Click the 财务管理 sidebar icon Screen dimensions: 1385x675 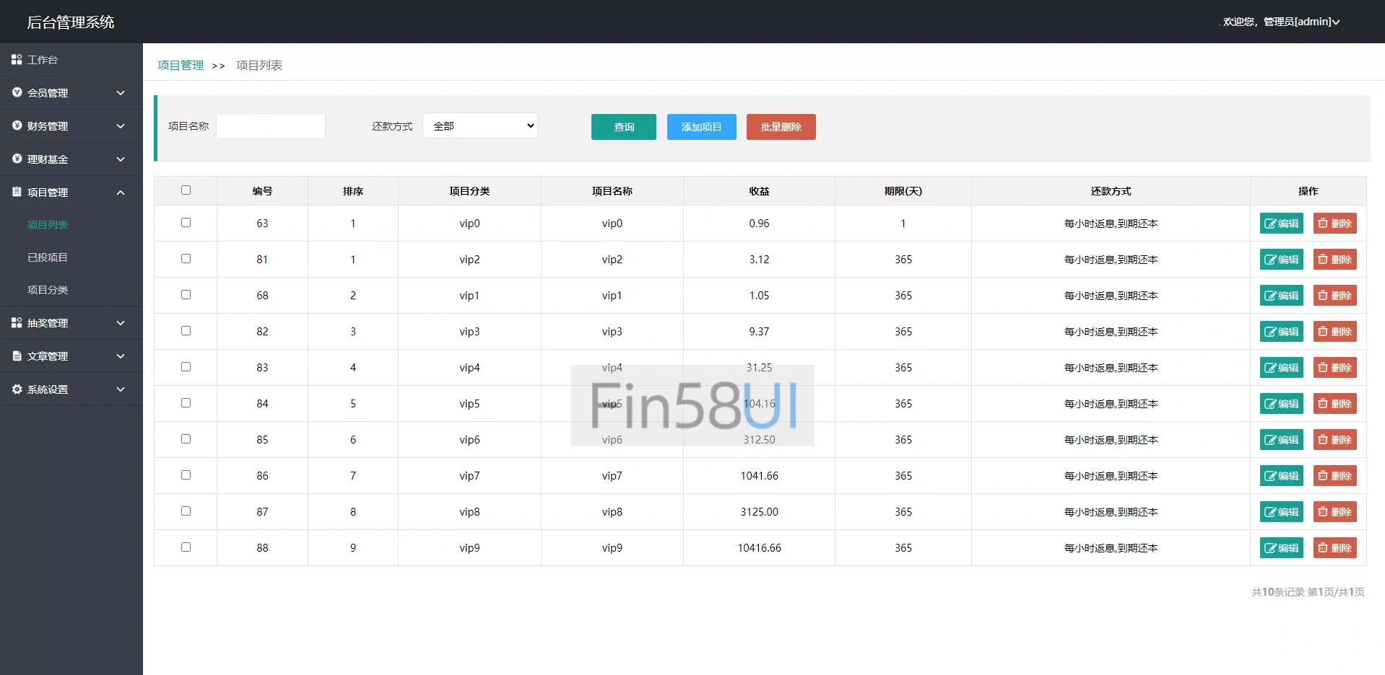coord(17,125)
